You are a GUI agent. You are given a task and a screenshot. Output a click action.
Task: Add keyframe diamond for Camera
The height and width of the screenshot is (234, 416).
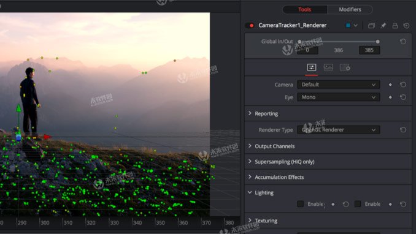[390, 85]
